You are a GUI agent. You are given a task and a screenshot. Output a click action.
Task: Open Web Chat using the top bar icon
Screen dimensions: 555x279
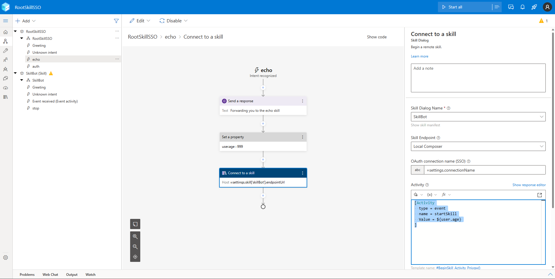(511, 7)
